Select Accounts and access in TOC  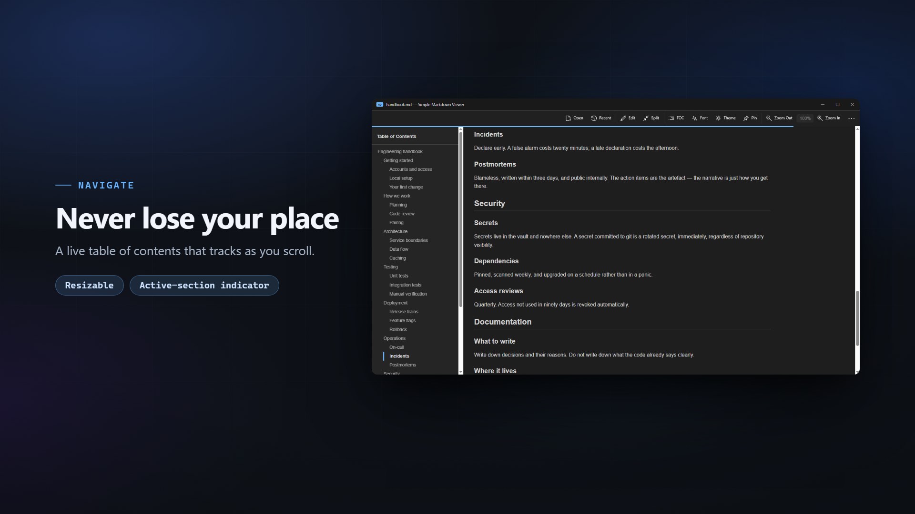click(410, 169)
